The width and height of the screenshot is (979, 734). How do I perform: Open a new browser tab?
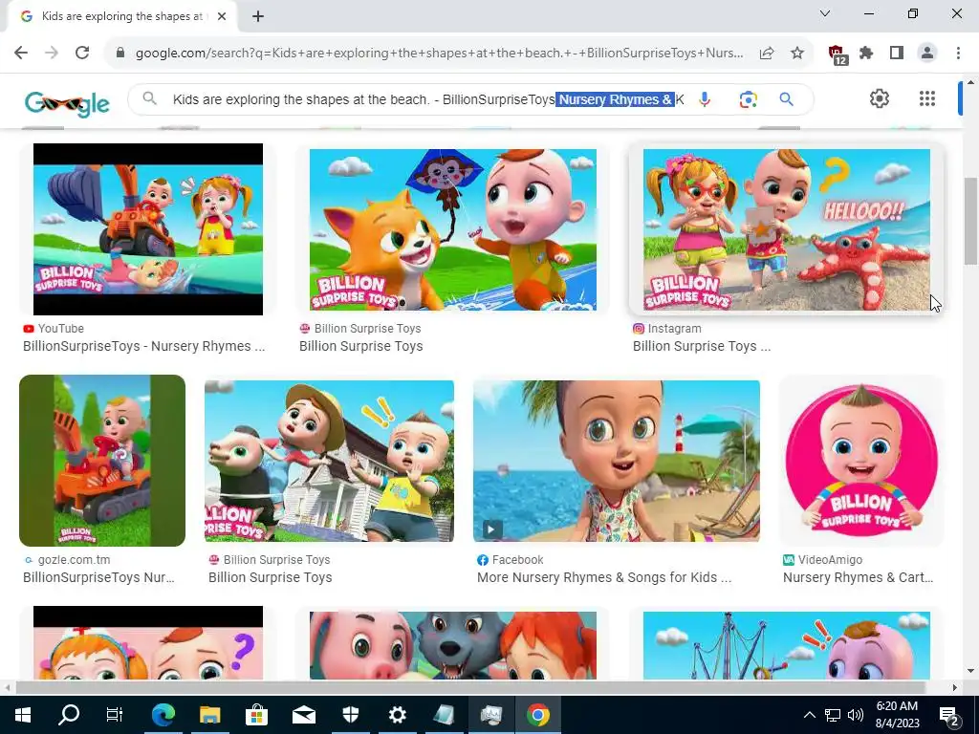click(x=258, y=17)
